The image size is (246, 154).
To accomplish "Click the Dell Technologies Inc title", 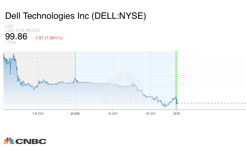I will point(75,16).
